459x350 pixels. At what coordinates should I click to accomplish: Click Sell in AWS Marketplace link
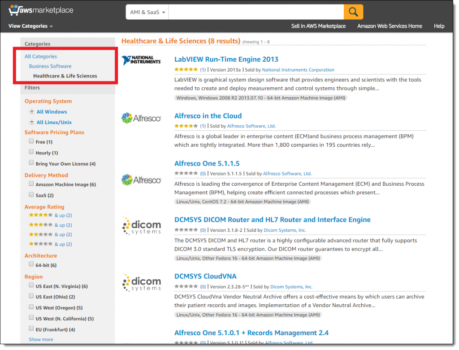pos(318,26)
